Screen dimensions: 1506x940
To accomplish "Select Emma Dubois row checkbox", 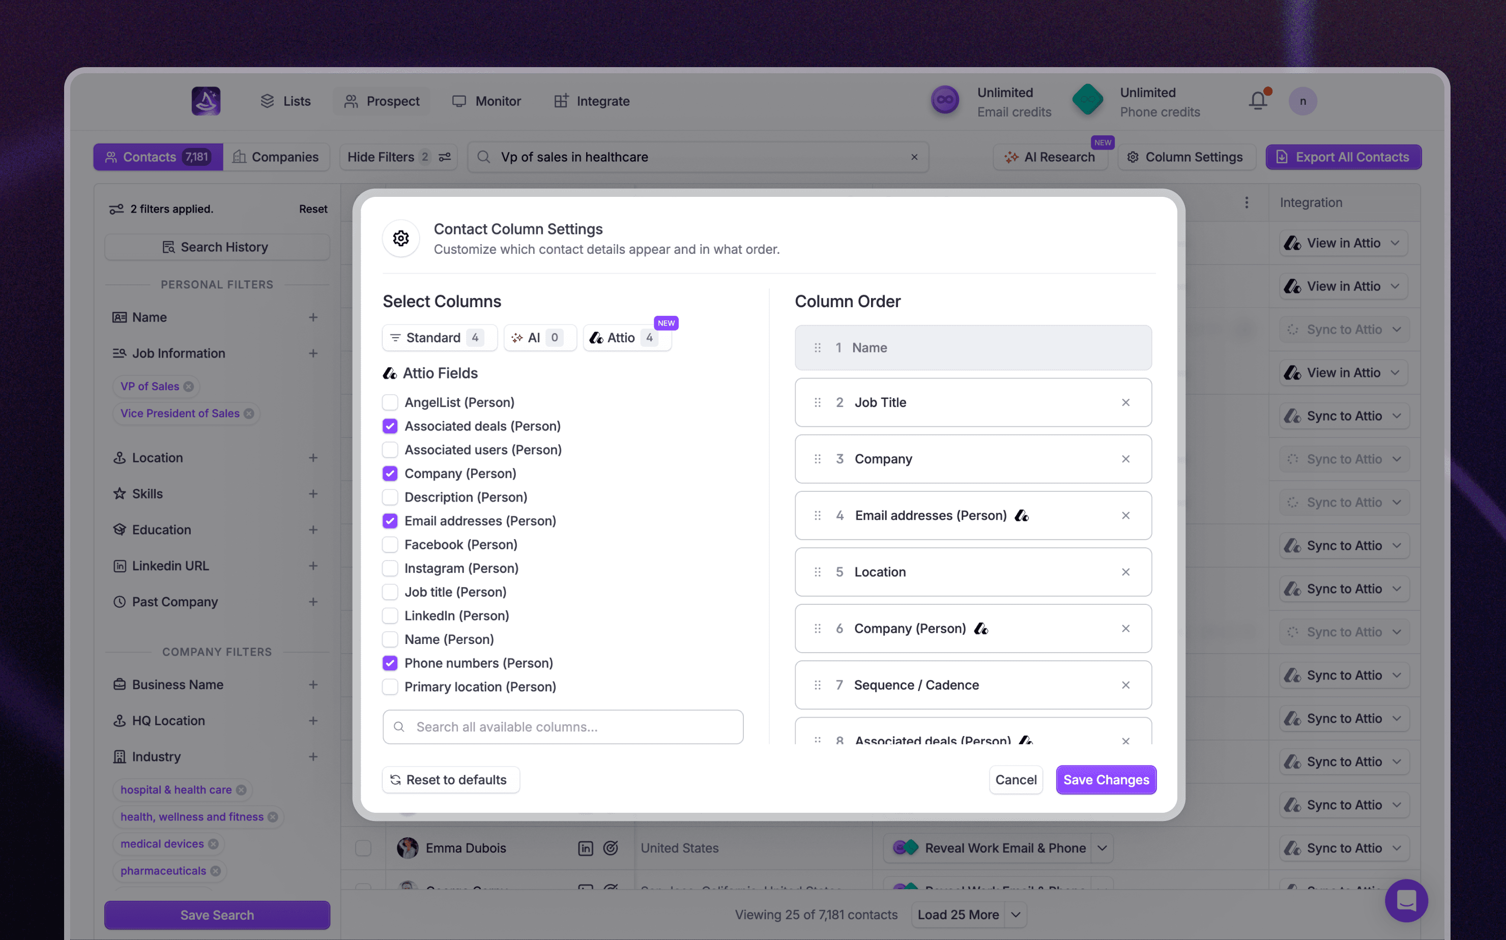I will point(363,848).
